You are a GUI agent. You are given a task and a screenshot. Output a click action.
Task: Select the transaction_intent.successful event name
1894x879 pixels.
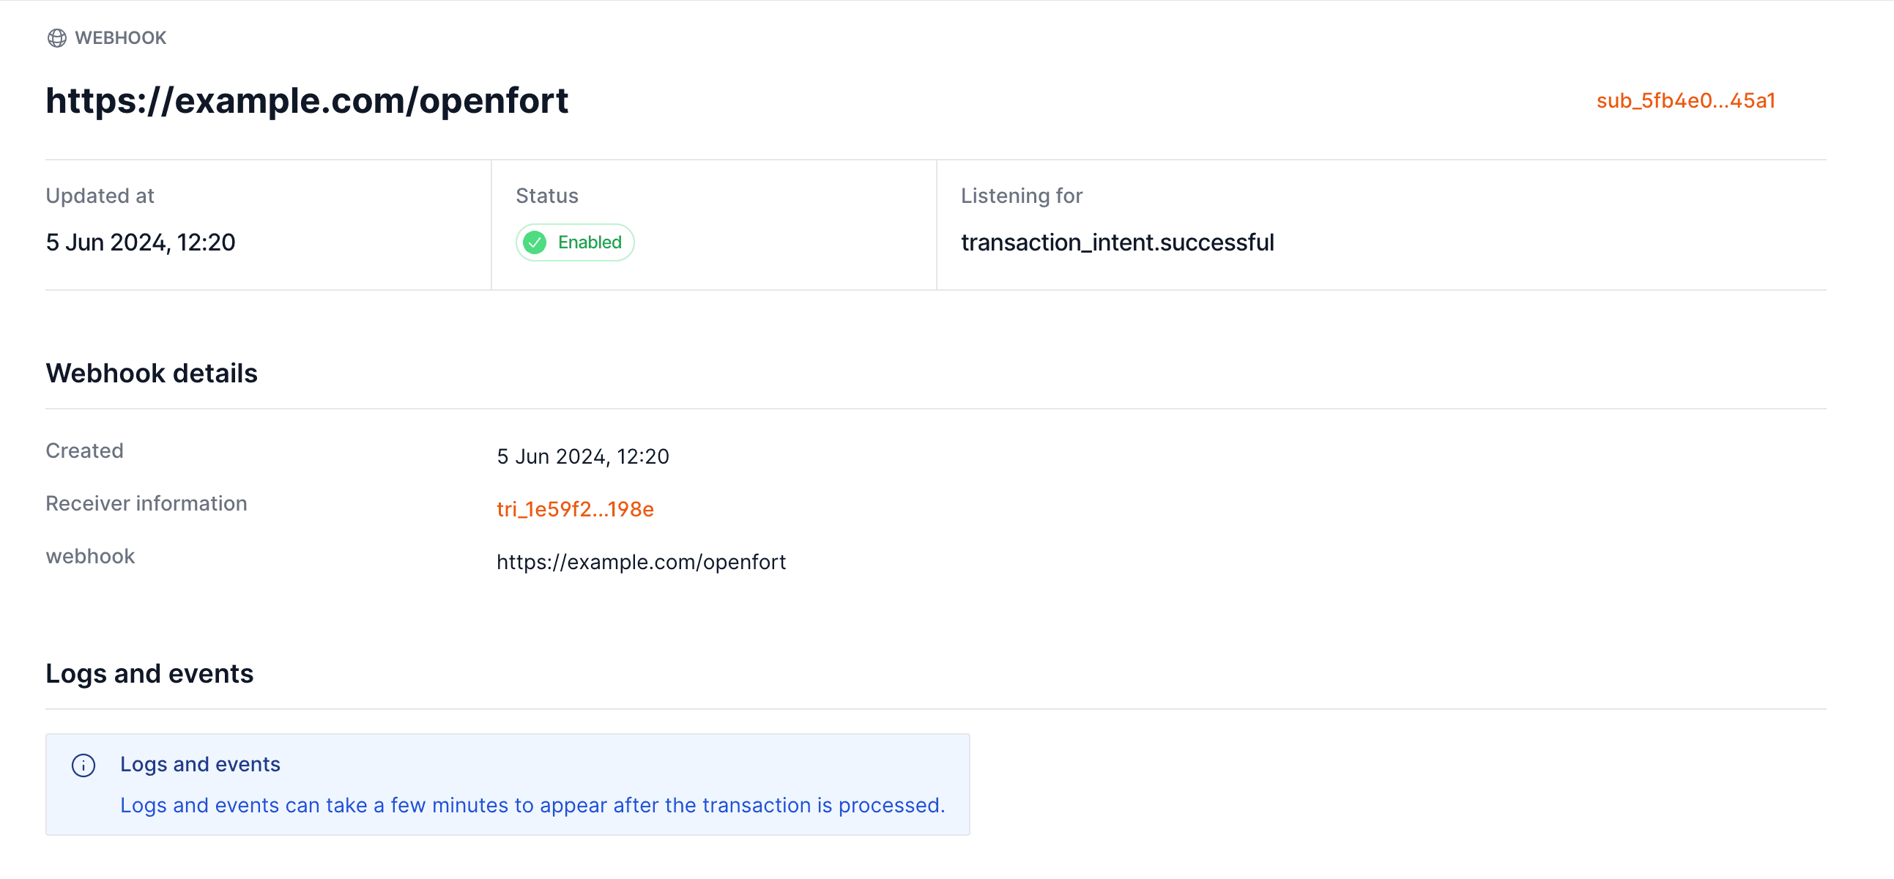point(1118,242)
